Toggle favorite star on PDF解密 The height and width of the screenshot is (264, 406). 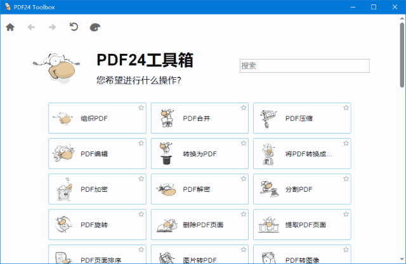click(244, 179)
